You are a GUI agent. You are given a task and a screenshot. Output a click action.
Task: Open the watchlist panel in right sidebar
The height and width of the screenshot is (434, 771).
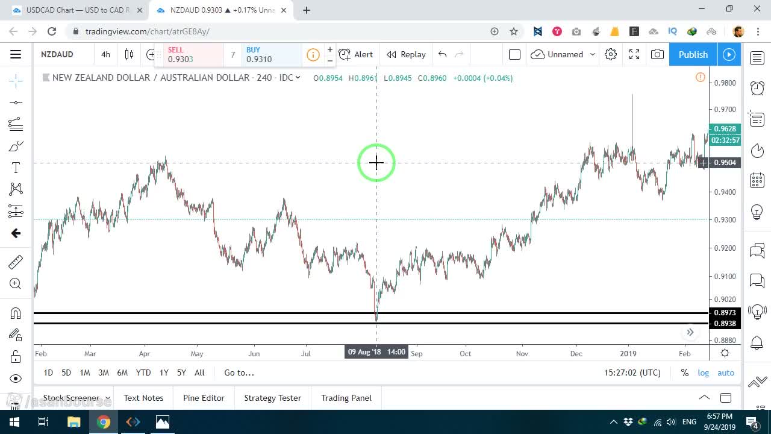click(757, 58)
